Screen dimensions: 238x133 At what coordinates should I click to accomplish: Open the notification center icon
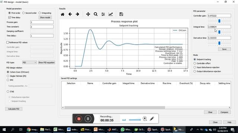pos(232,130)
